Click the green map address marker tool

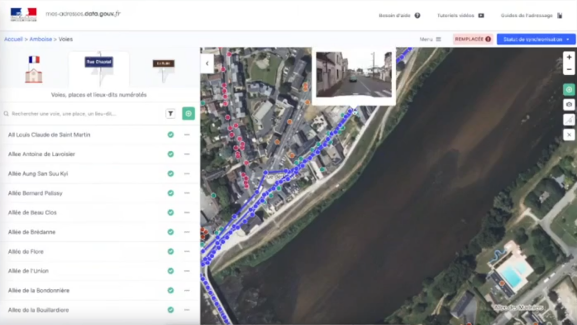tap(569, 89)
